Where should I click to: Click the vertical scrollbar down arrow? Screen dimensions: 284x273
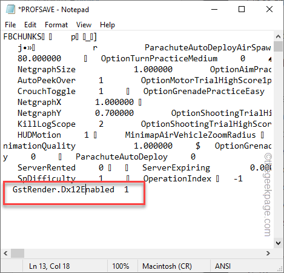click(278, 243)
